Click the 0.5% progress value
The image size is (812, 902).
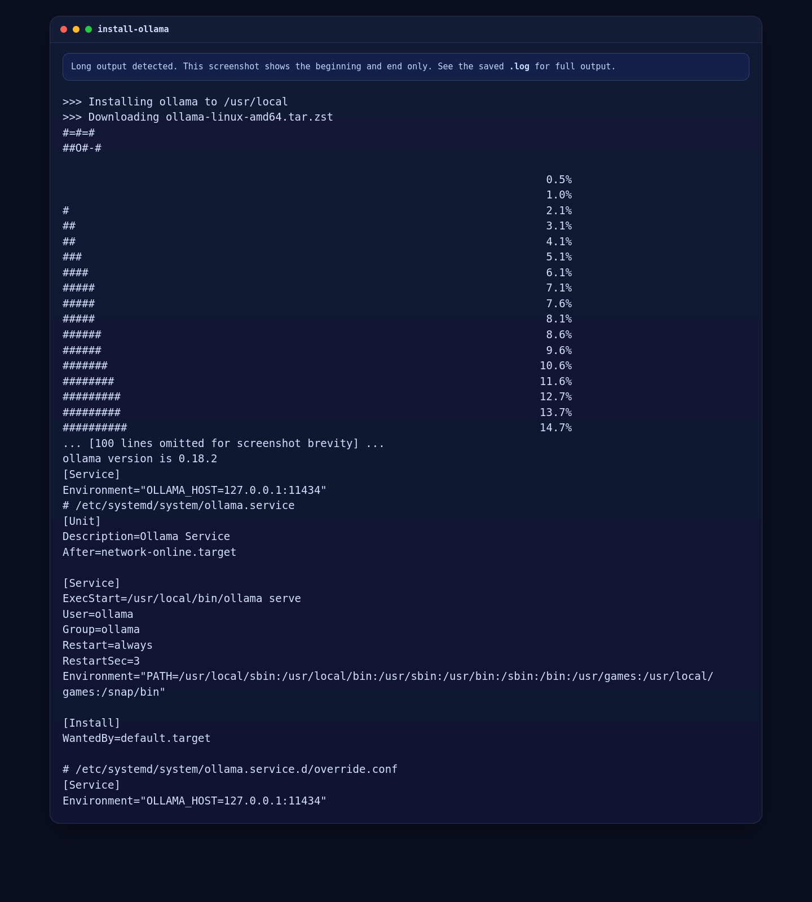click(x=559, y=180)
